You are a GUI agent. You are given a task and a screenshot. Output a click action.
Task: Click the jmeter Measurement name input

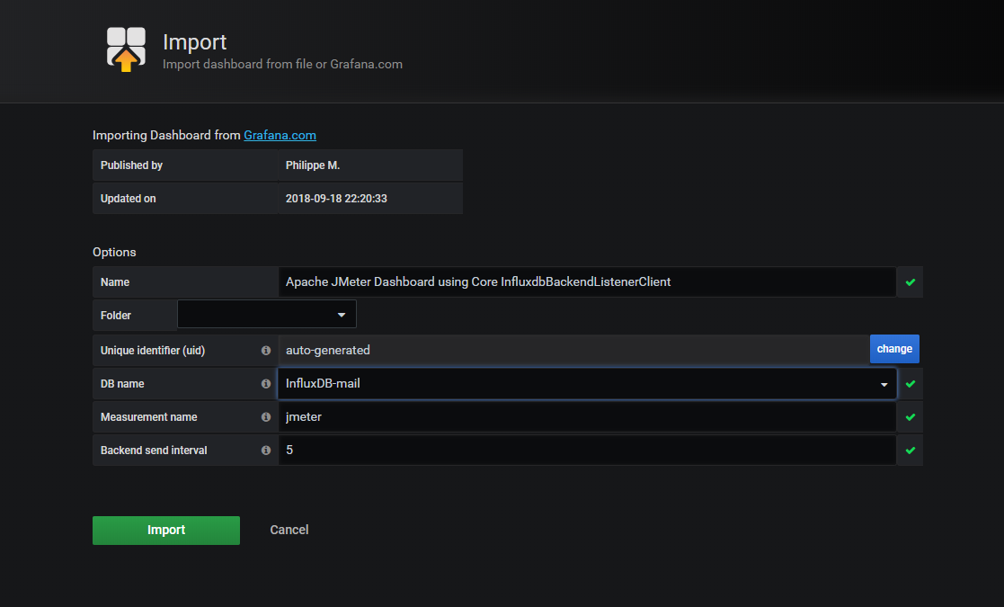pos(587,417)
